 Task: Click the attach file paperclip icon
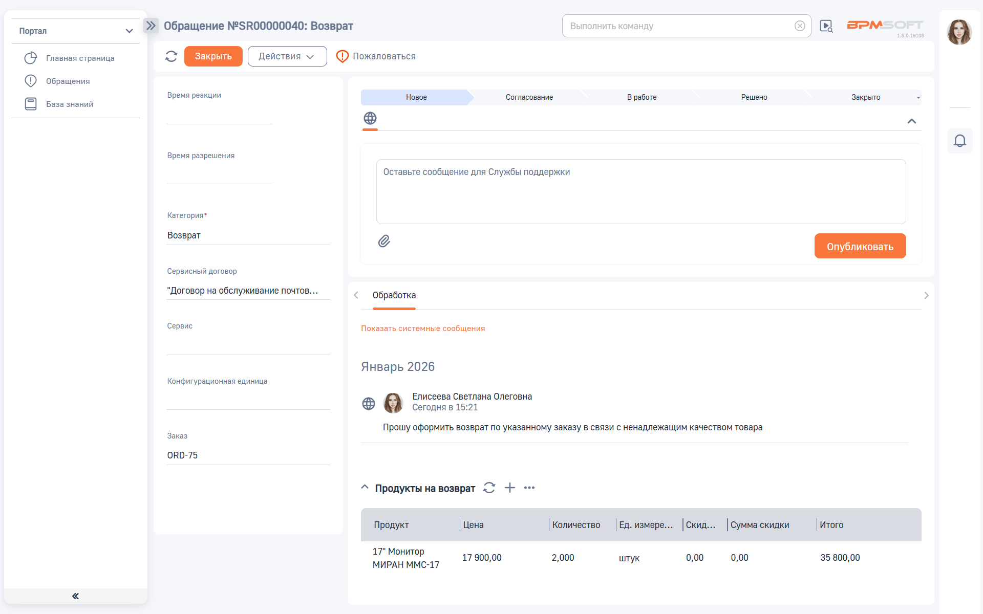click(384, 241)
